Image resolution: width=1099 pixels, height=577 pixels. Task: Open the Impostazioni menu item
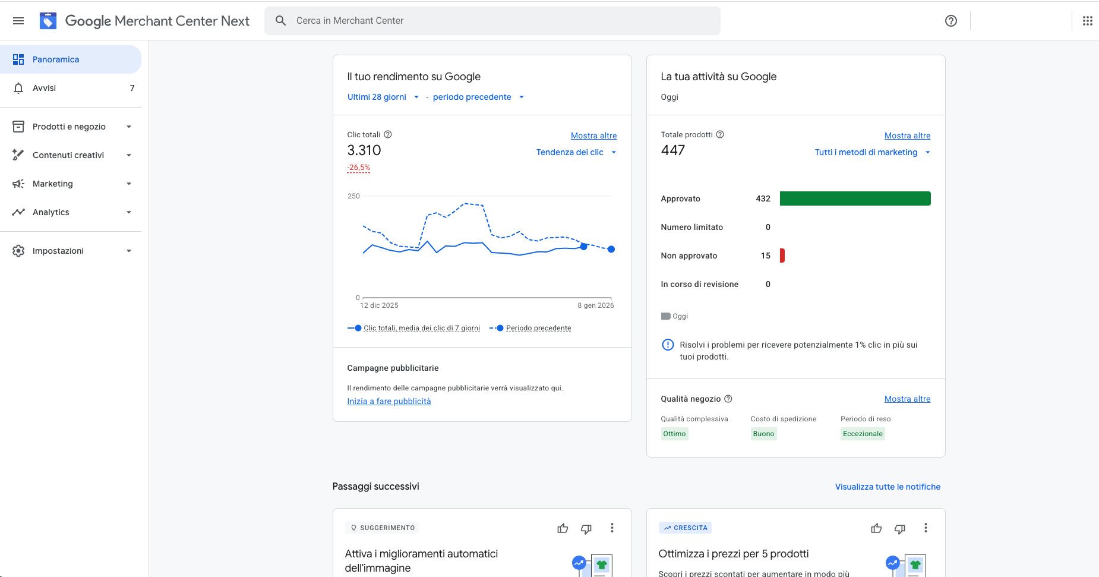[x=71, y=251]
